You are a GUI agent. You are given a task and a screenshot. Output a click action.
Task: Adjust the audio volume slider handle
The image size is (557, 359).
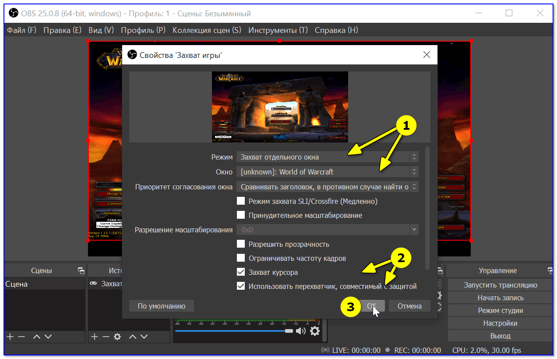coord(289,331)
